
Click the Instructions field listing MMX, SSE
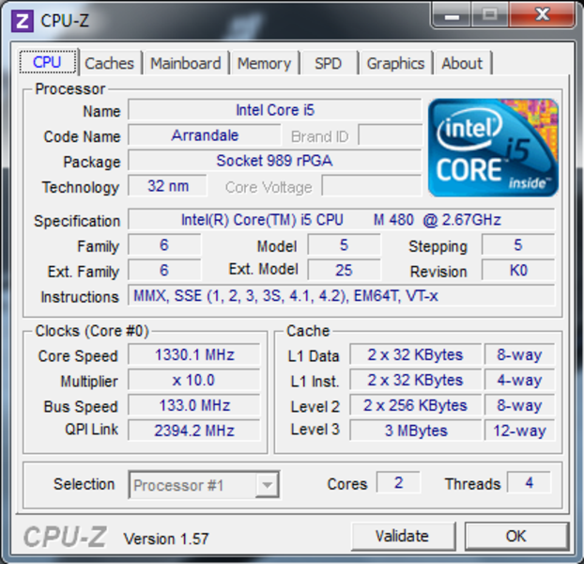click(341, 296)
